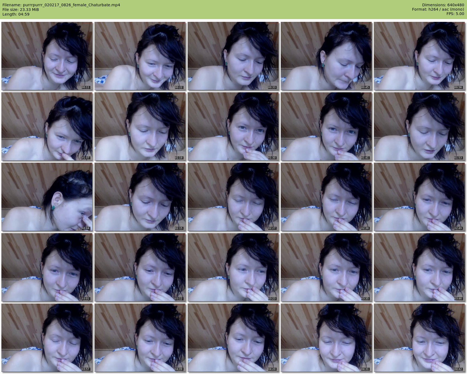Click the Filename line in the header
Image resolution: width=467 pixels, height=374 pixels.
[61, 5]
